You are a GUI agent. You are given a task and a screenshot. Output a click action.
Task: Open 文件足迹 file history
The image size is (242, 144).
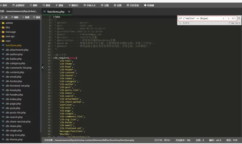pyautogui.click(x=133, y=5)
